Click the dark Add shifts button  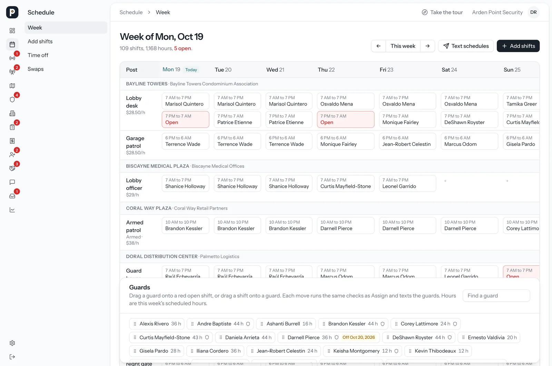point(518,46)
